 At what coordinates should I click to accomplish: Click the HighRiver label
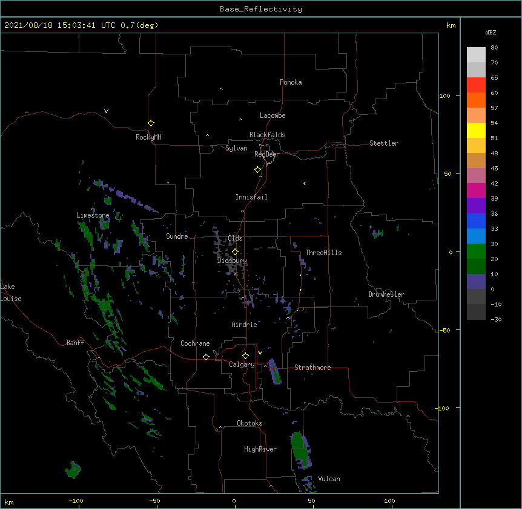260,449
